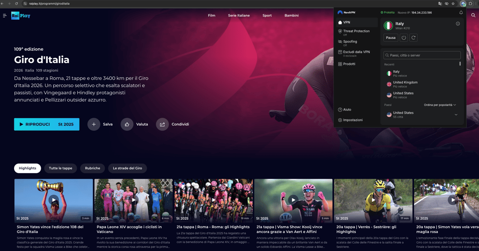Open Escludi dalla VPN section
The width and height of the screenshot is (479, 251).
point(357,53)
